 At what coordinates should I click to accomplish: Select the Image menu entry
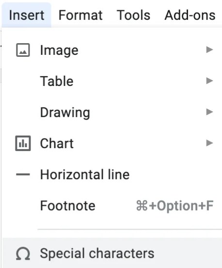tap(112, 50)
